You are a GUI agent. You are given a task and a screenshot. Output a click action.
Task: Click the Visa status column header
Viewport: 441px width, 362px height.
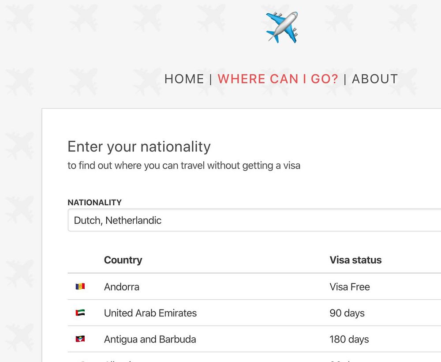point(355,260)
